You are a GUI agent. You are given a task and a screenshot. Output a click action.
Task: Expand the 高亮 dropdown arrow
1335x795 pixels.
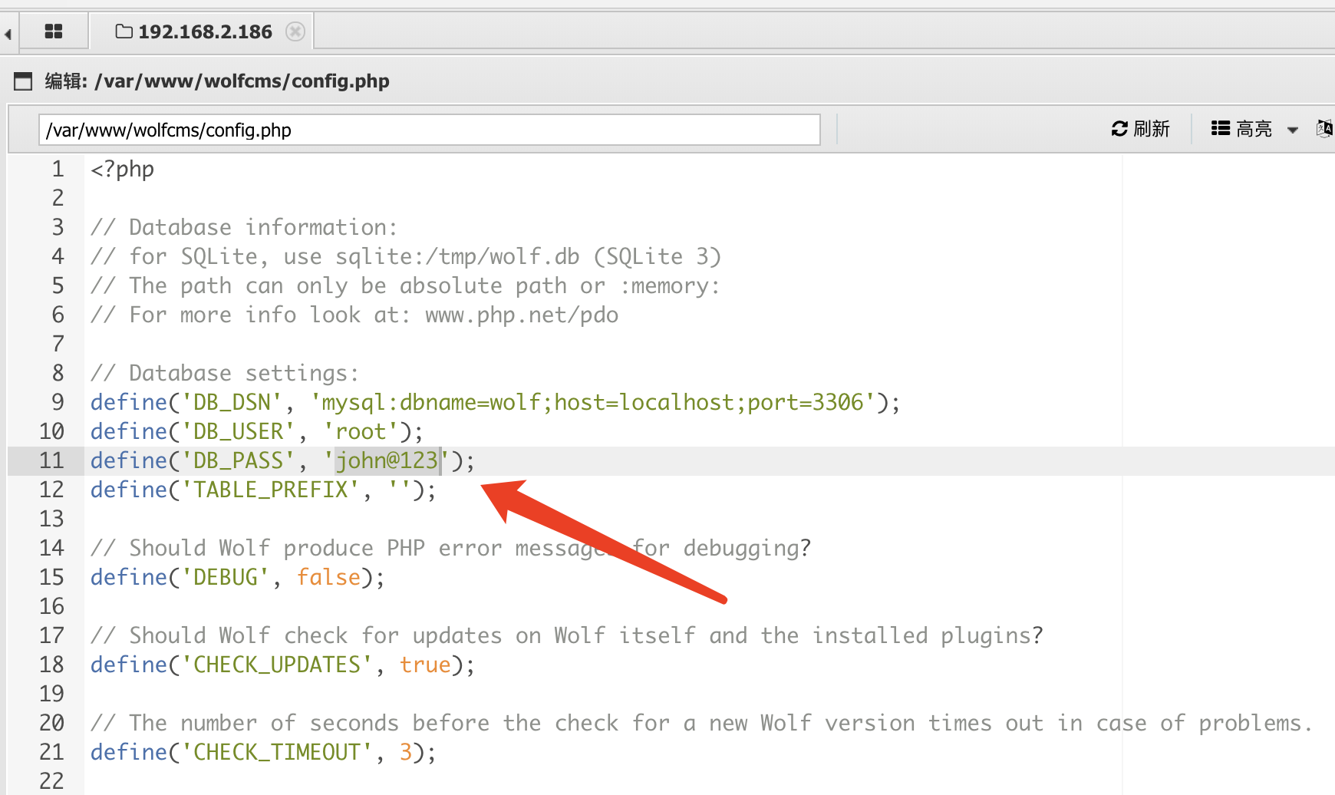[1293, 130]
